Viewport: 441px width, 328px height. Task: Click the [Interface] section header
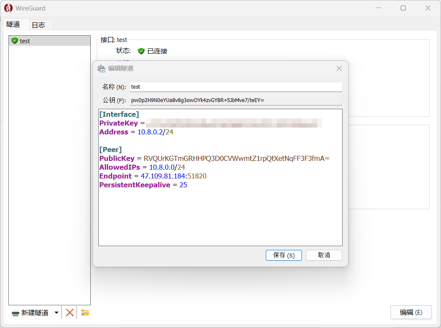[119, 114]
